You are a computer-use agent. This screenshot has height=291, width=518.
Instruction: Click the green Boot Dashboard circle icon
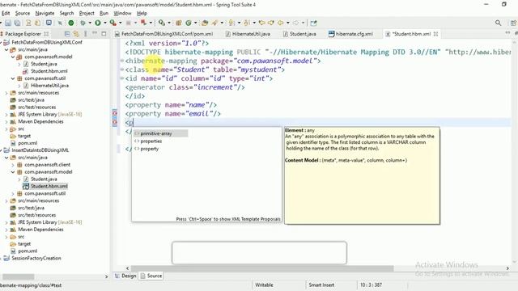click(71, 23)
